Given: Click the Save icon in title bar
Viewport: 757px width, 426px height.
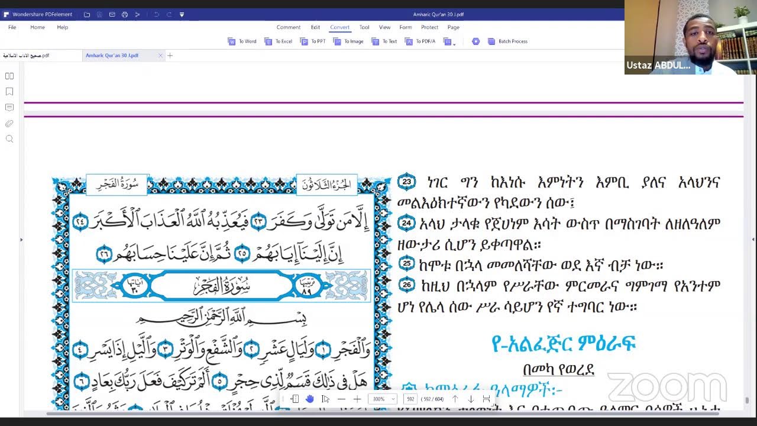Looking at the screenshot, I should click(99, 14).
